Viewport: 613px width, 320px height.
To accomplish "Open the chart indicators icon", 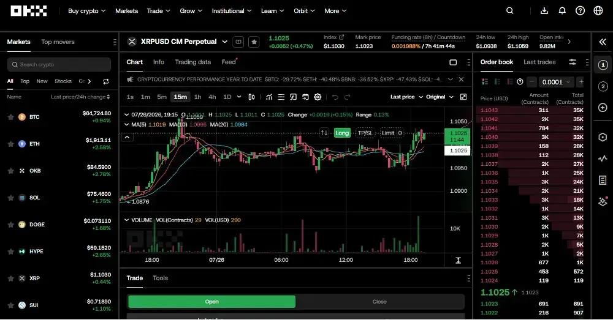I will [x=269, y=97].
